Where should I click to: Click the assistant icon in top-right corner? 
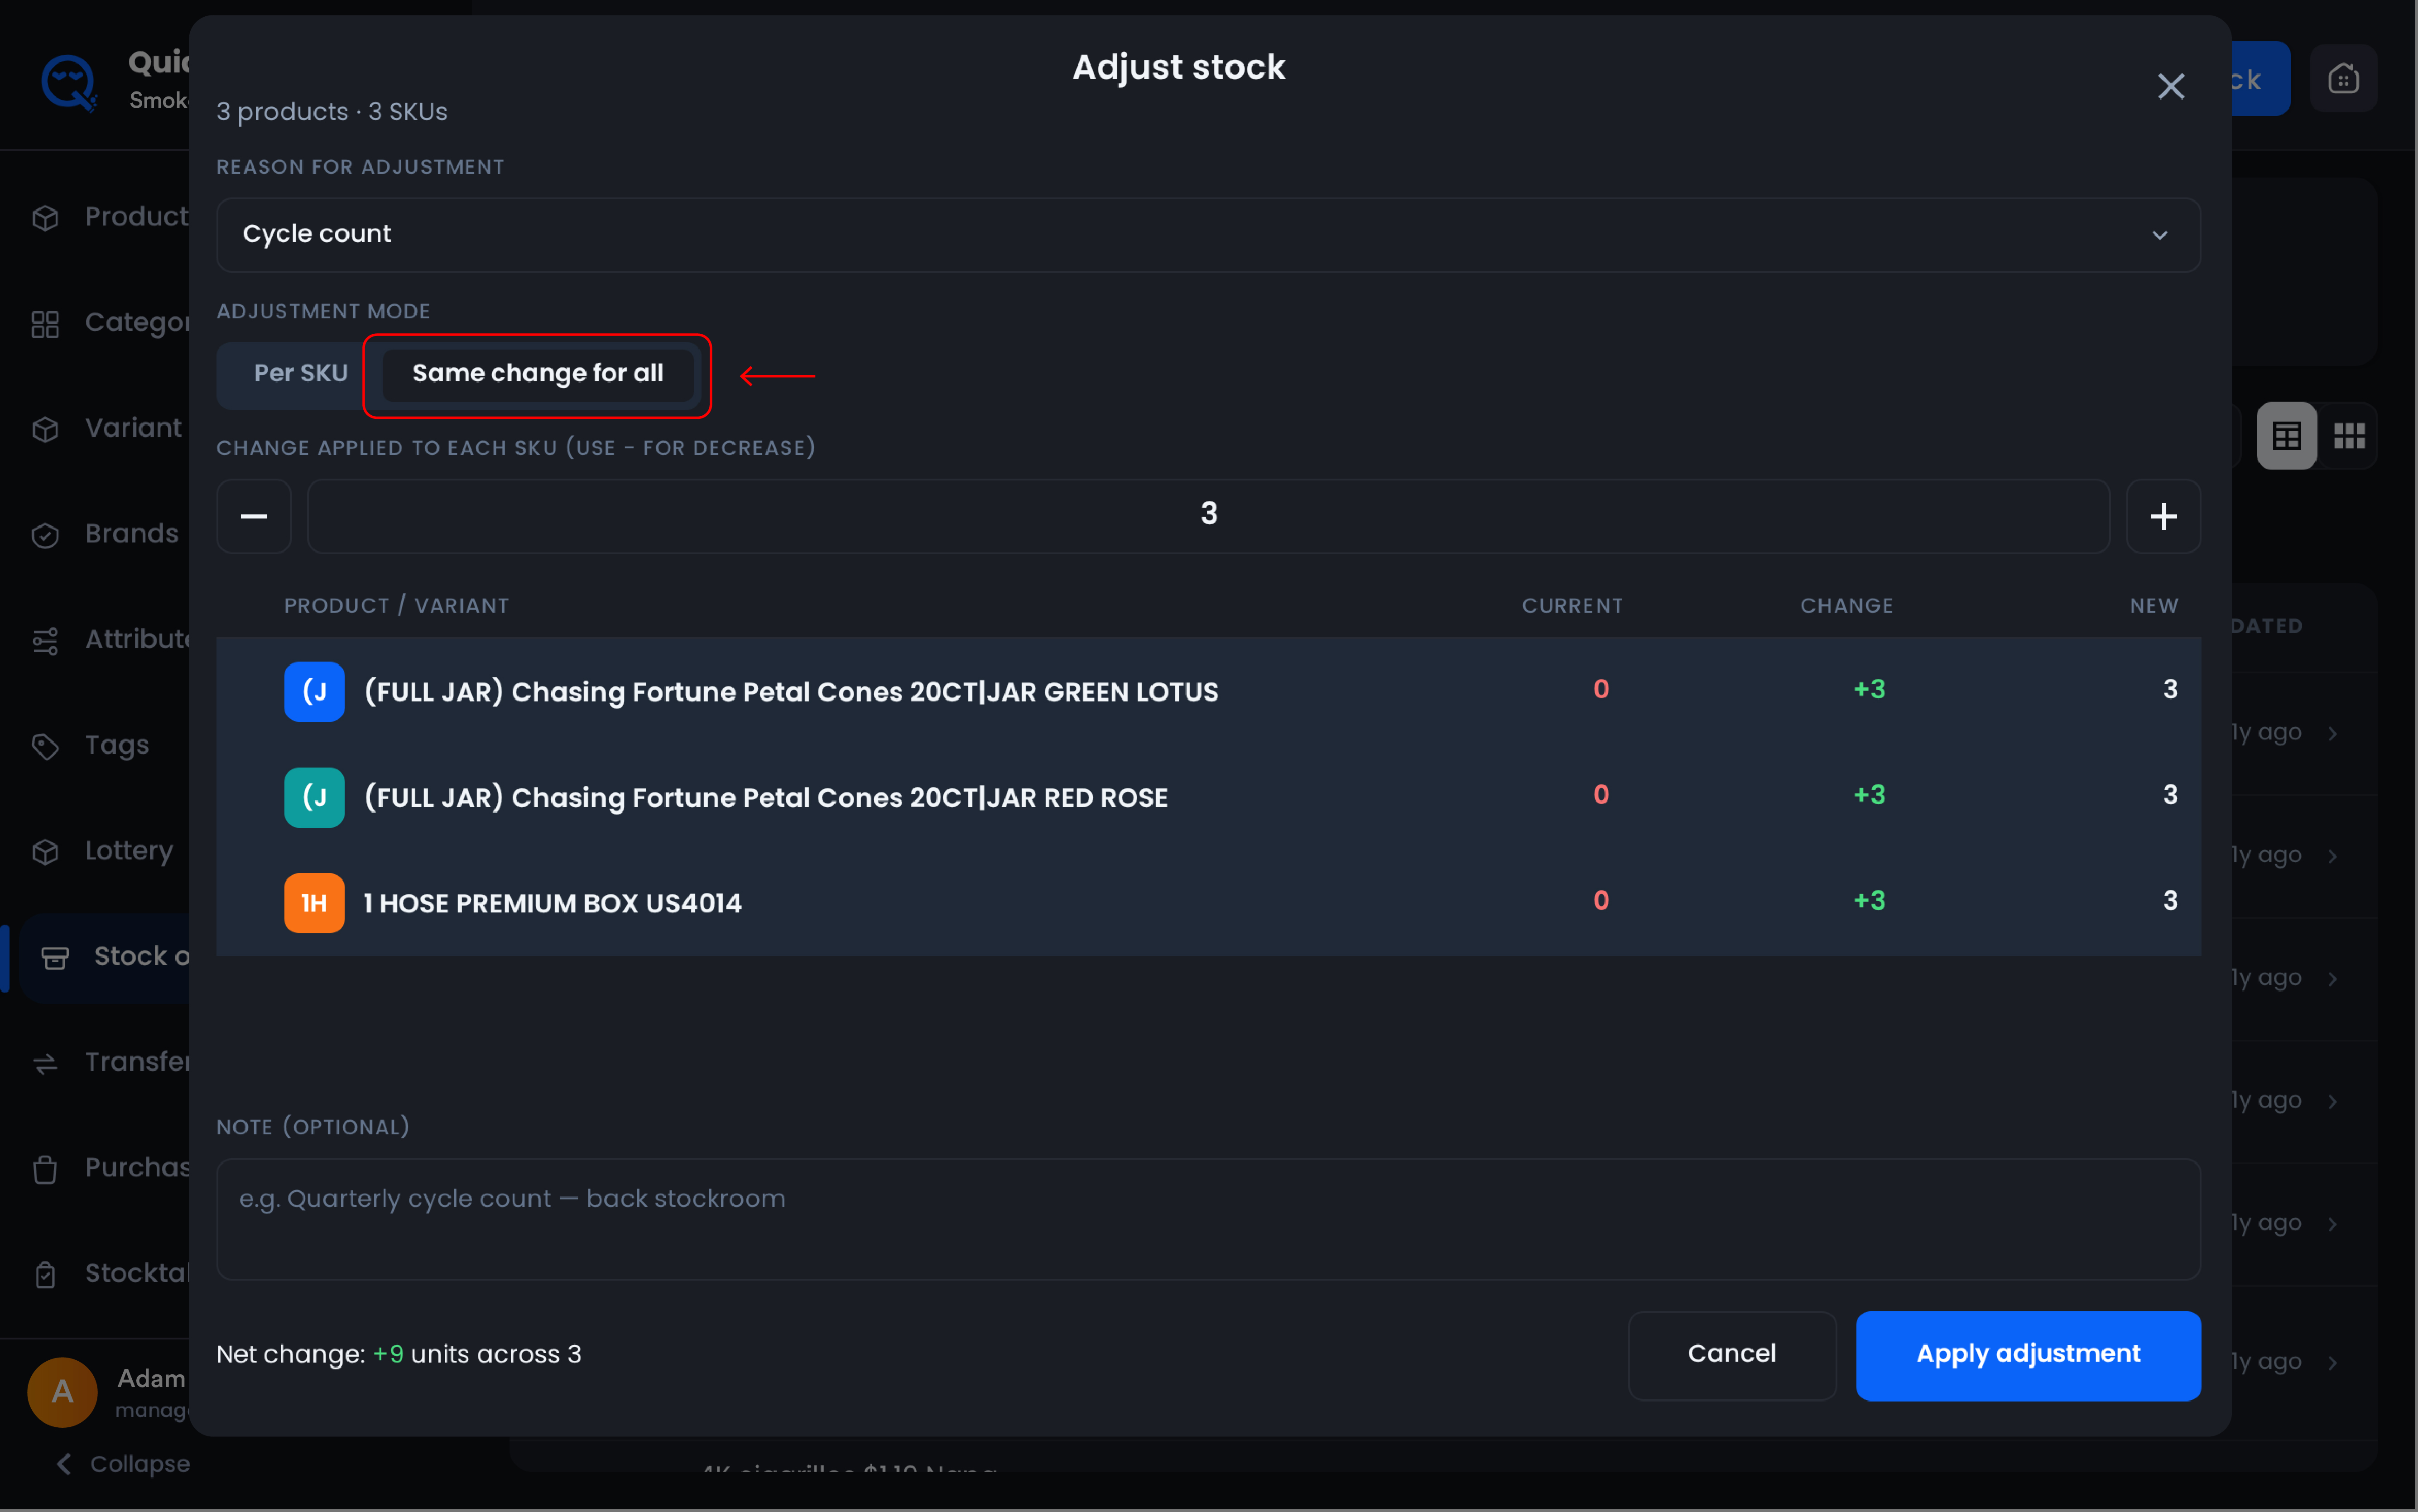tap(2343, 79)
